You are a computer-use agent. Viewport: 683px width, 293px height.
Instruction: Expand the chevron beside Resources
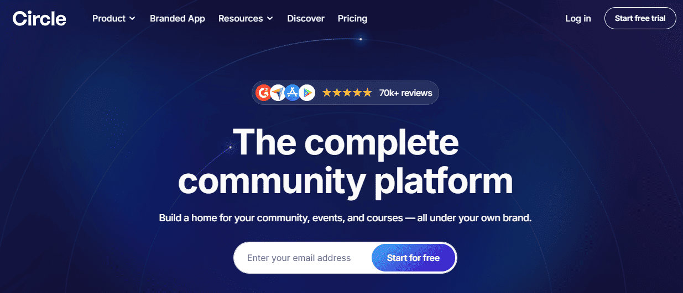[x=270, y=19]
